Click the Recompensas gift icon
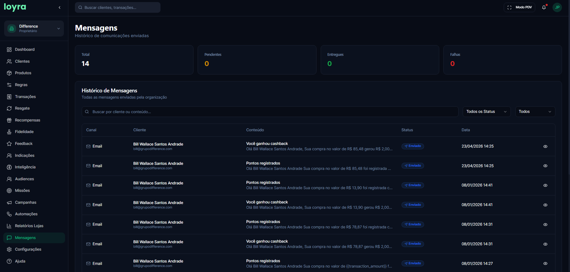The width and height of the screenshot is (570, 272). (x=9, y=120)
